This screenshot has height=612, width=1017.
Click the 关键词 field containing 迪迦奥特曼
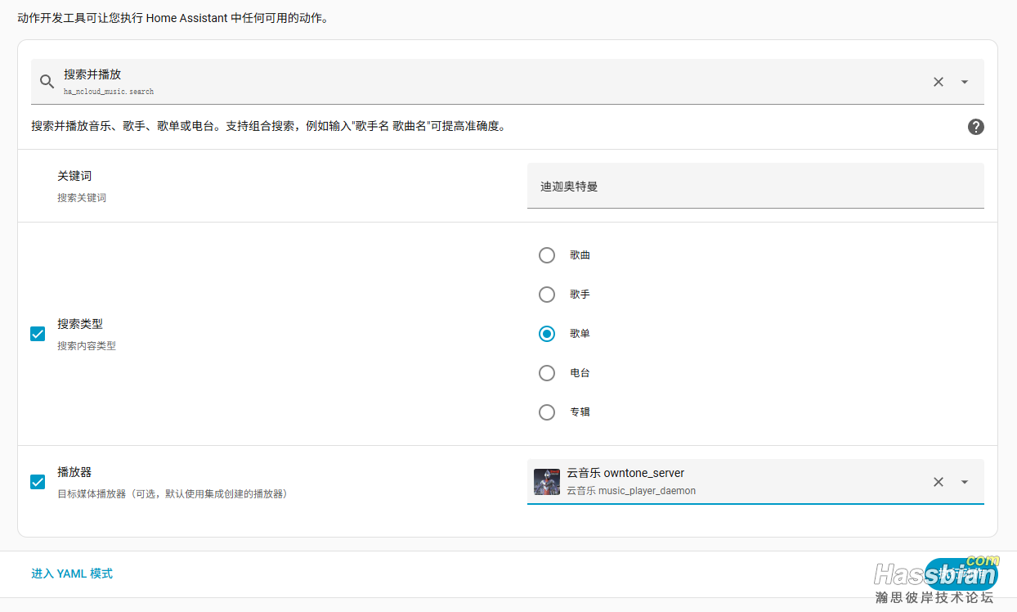tap(755, 187)
